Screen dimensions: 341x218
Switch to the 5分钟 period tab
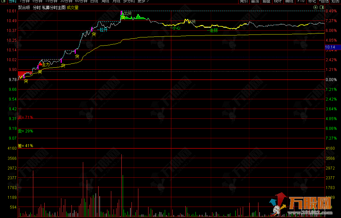coord(38,1)
